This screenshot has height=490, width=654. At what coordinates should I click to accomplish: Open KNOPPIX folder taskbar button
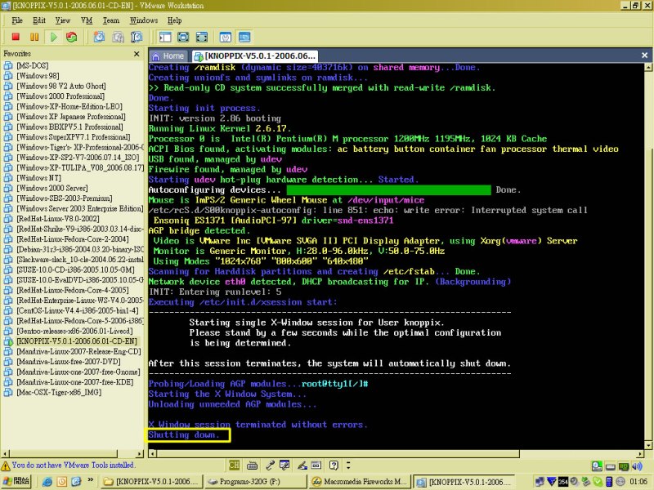coord(151,482)
